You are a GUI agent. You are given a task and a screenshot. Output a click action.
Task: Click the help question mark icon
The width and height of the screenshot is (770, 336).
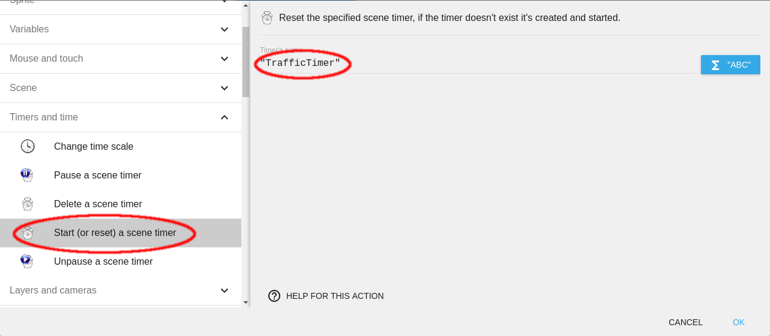tap(274, 296)
